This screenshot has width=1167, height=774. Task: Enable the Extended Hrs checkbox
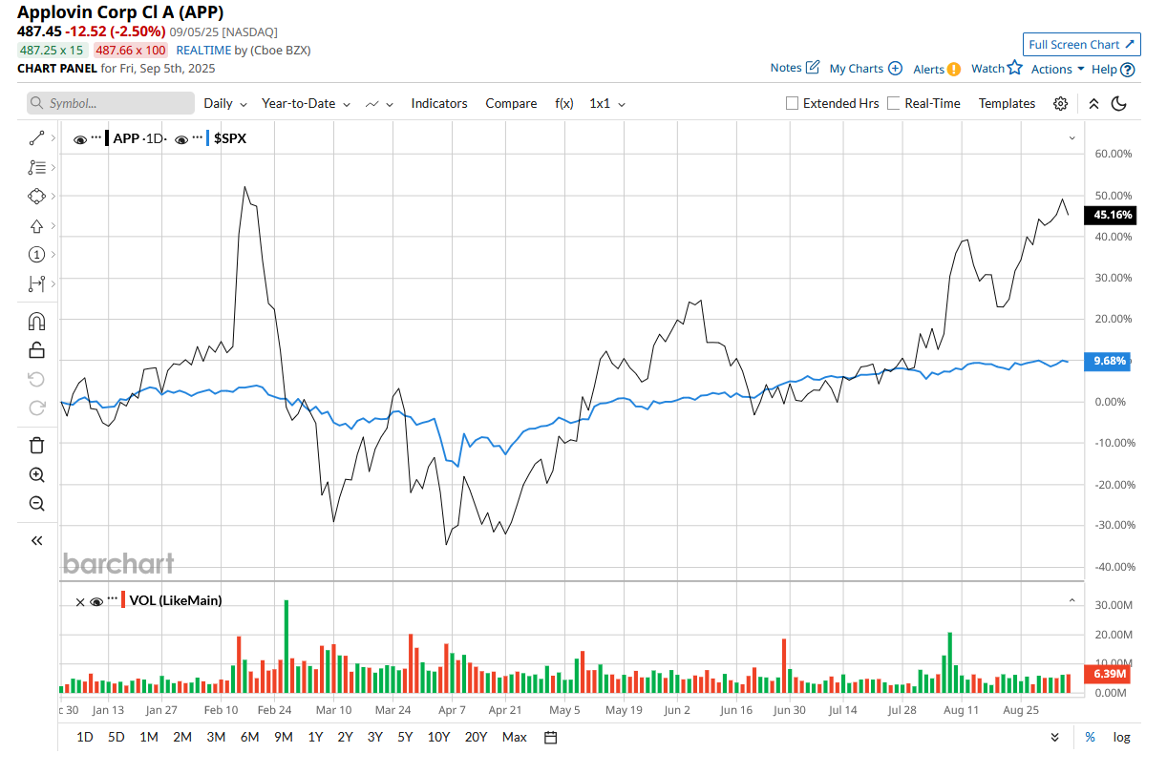pos(792,103)
